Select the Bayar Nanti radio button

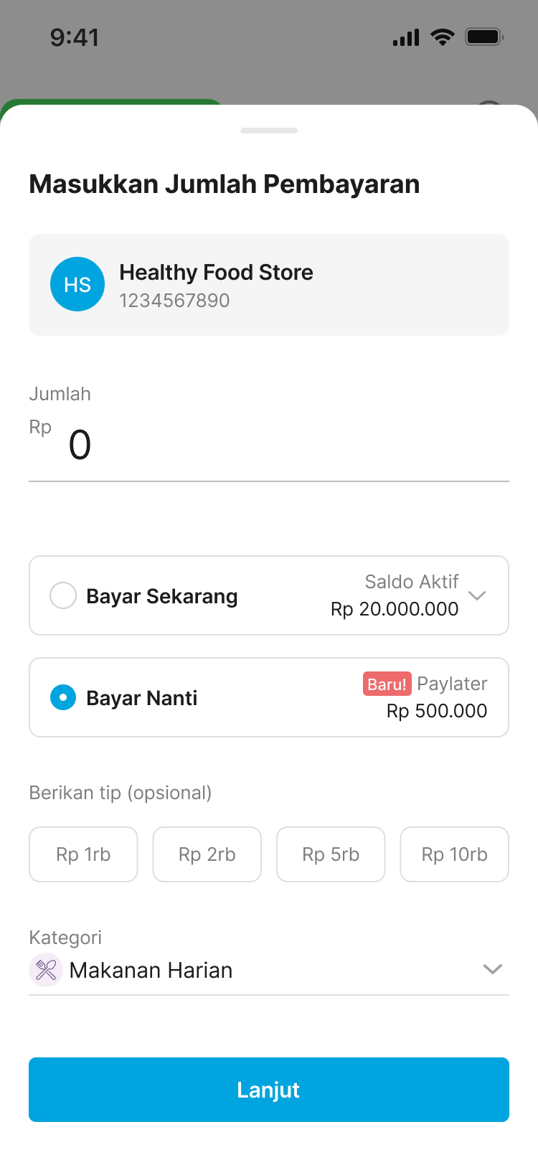(63, 697)
